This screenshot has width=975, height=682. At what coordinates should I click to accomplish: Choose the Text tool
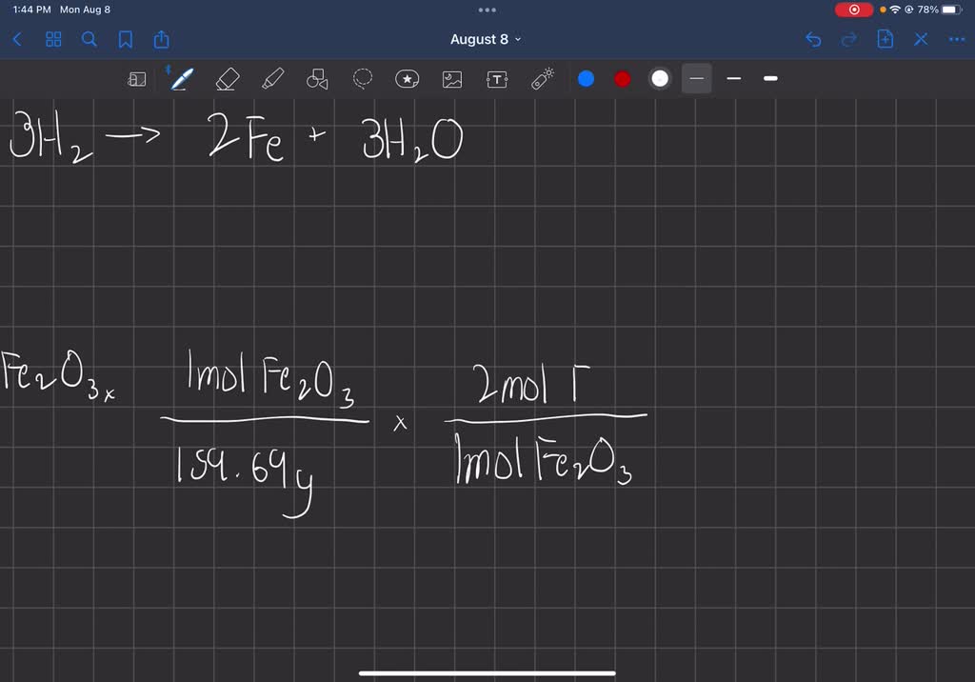(497, 79)
